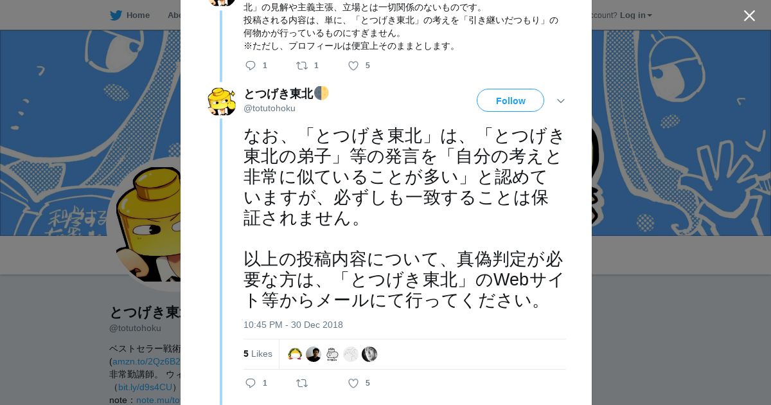Retweet the previous tweet above
The image size is (771, 405).
click(301, 66)
